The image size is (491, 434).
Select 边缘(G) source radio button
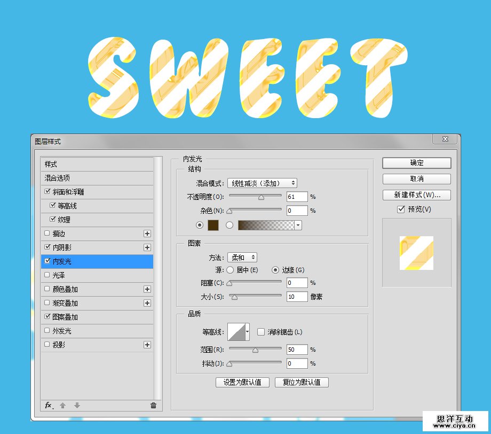[x=275, y=270]
